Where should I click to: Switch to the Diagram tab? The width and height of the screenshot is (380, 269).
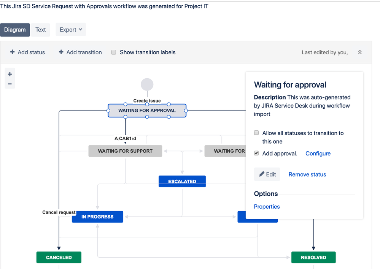[x=15, y=30]
